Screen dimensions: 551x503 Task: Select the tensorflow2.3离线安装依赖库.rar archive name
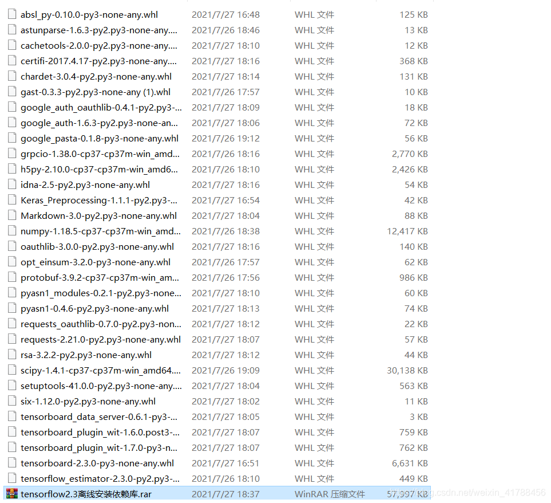[86, 494]
